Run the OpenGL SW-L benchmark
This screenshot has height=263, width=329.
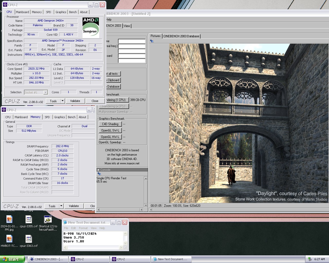click(x=110, y=130)
